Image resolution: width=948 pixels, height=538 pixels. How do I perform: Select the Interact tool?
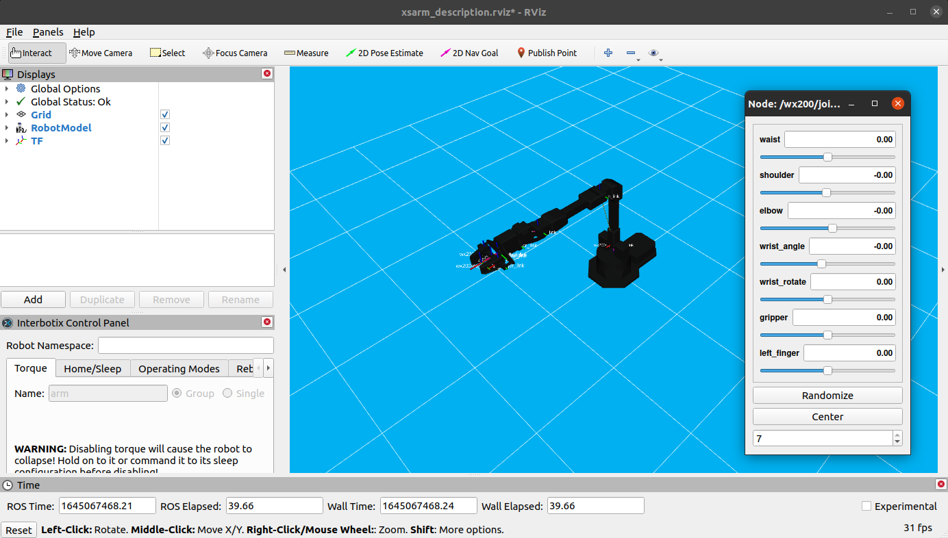pyautogui.click(x=32, y=53)
